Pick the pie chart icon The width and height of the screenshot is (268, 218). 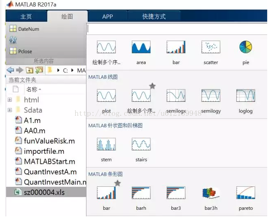245,48
